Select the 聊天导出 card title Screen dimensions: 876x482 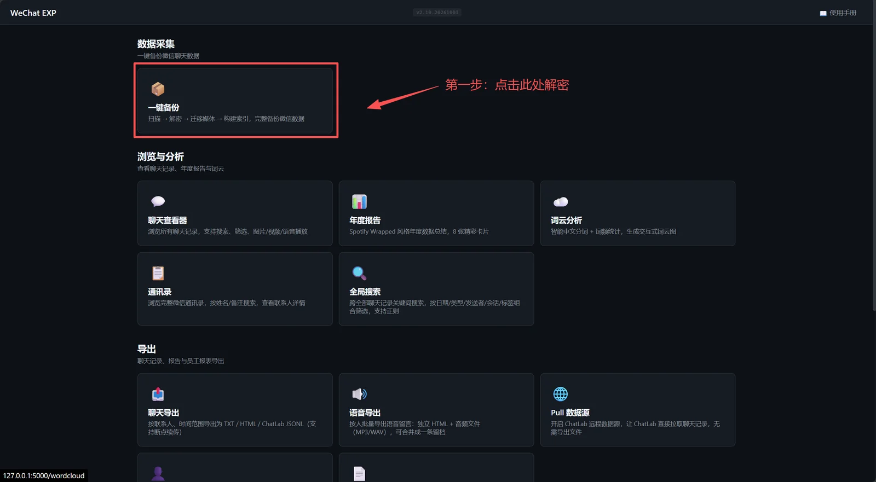coord(164,413)
